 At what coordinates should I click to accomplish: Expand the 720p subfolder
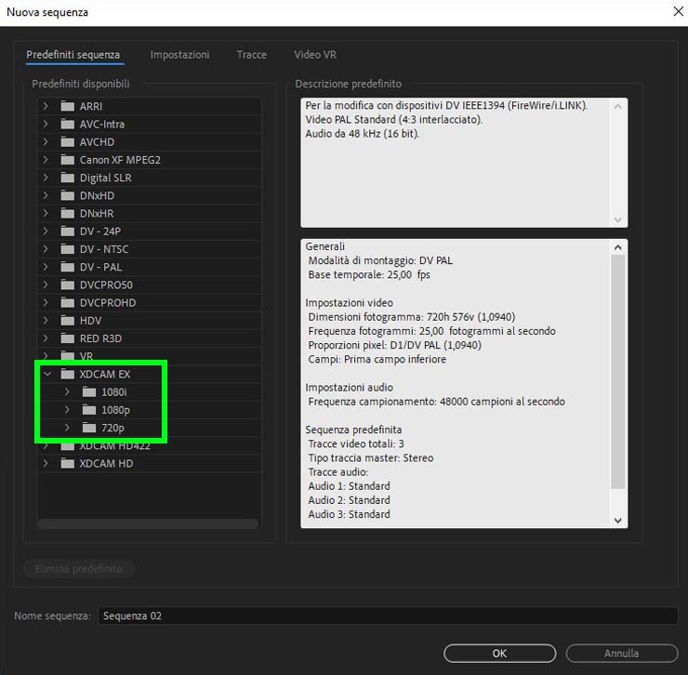pyautogui.click(x=67, y=428)
